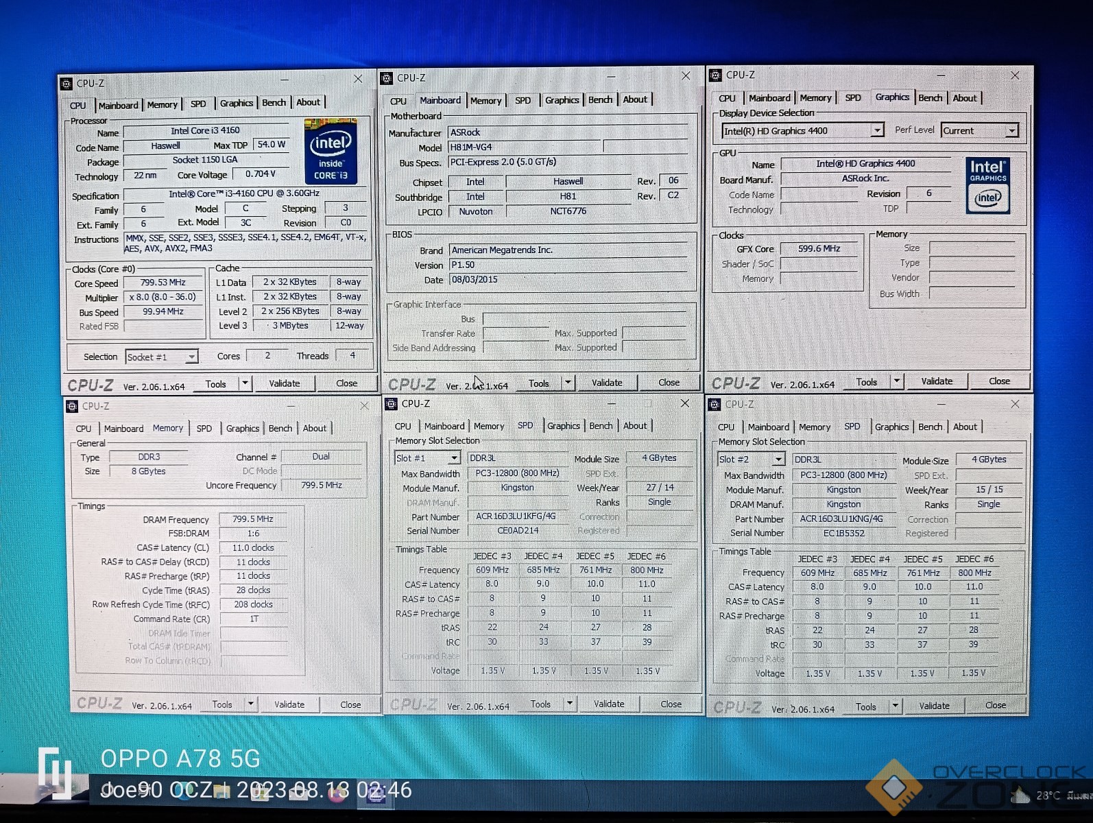The height and width of the screenshot is (823, 1093).
Task: Click Validate in the Slot #1 SPD window
Action: click(x=609, y=704)
